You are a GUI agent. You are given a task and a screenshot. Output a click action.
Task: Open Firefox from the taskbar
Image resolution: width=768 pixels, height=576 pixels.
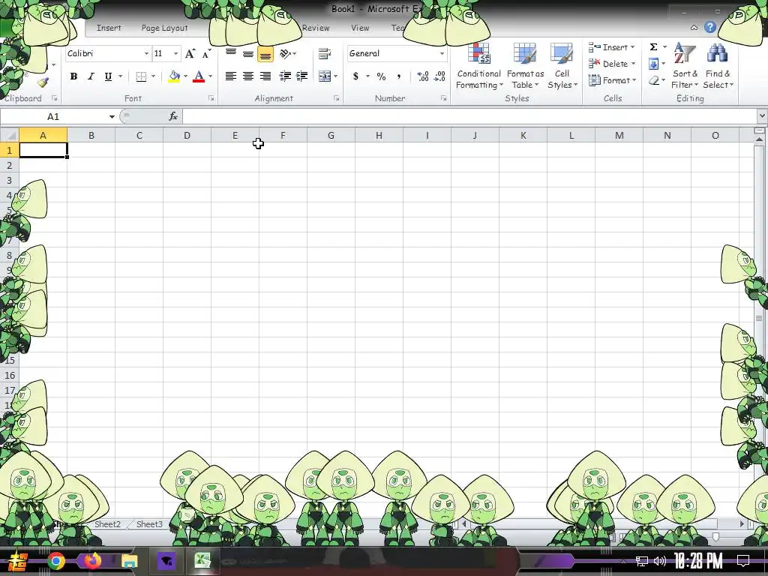[92, 561]
